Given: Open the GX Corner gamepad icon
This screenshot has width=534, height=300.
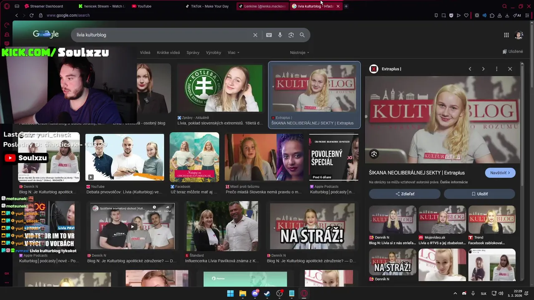Looking at the screenshot, I should pos(17,6).
